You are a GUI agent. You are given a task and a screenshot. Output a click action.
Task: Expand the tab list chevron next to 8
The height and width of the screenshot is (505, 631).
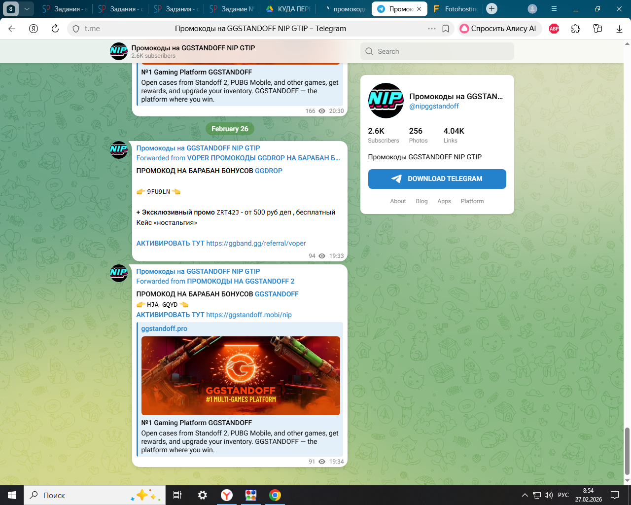pos(27,9)
